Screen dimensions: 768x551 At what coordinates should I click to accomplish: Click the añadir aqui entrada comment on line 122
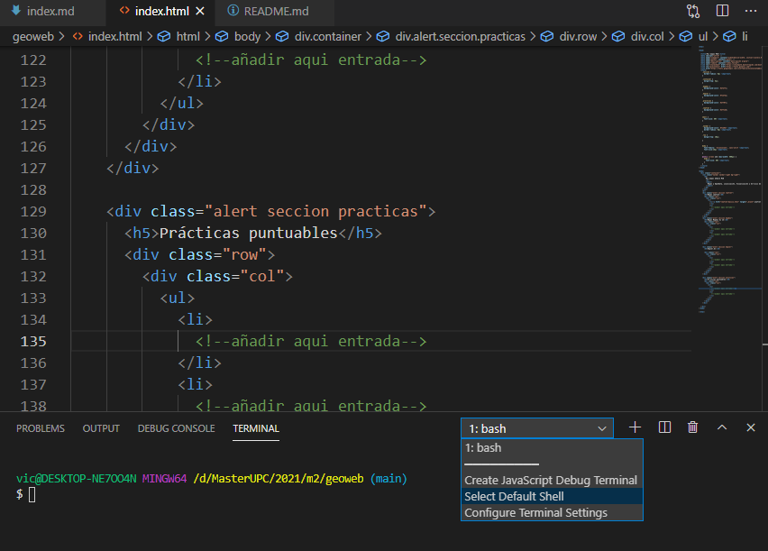click(x=311, y=60)
